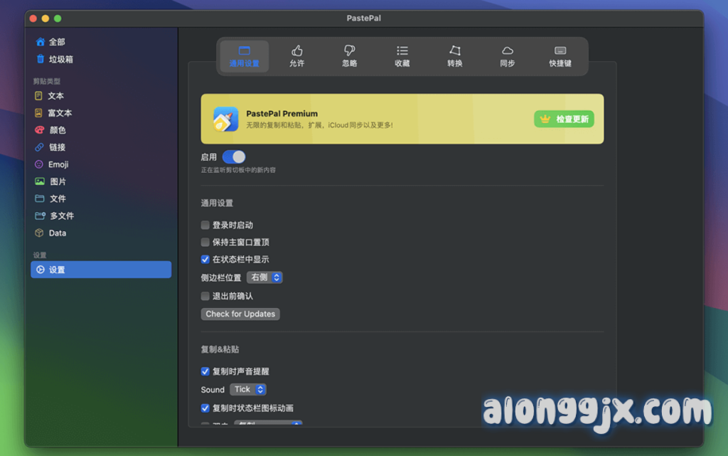Switch to the 通用设置 tab
This screenshot has height=456, width=728.
click(245, 56)
